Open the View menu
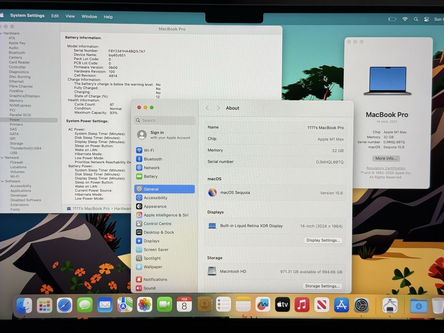The width and height of the screenshot is (444, 333). pos(70,16)
